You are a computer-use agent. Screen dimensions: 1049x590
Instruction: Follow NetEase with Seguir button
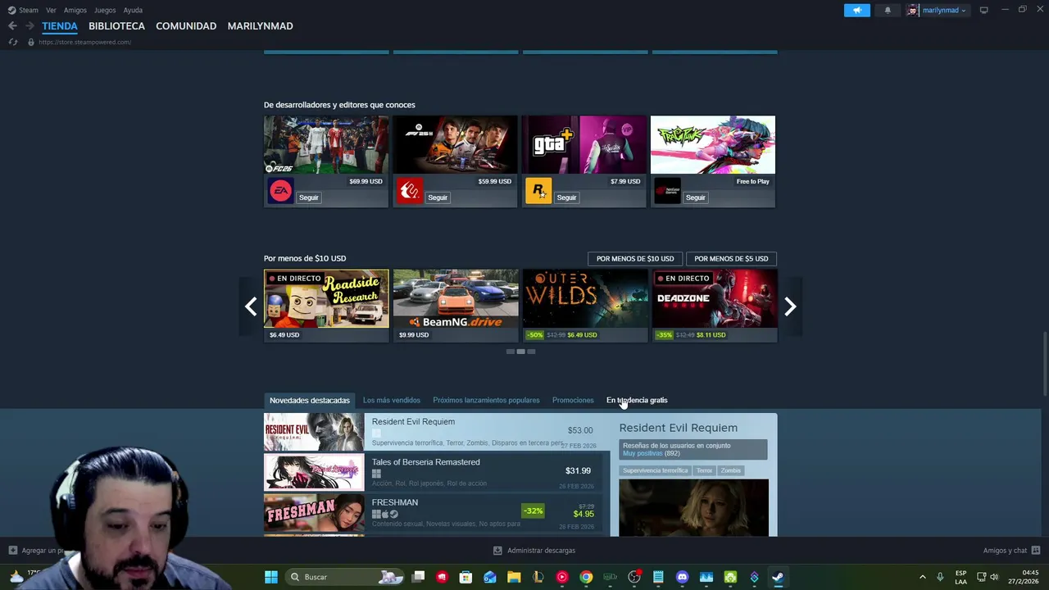pos(695,197)
